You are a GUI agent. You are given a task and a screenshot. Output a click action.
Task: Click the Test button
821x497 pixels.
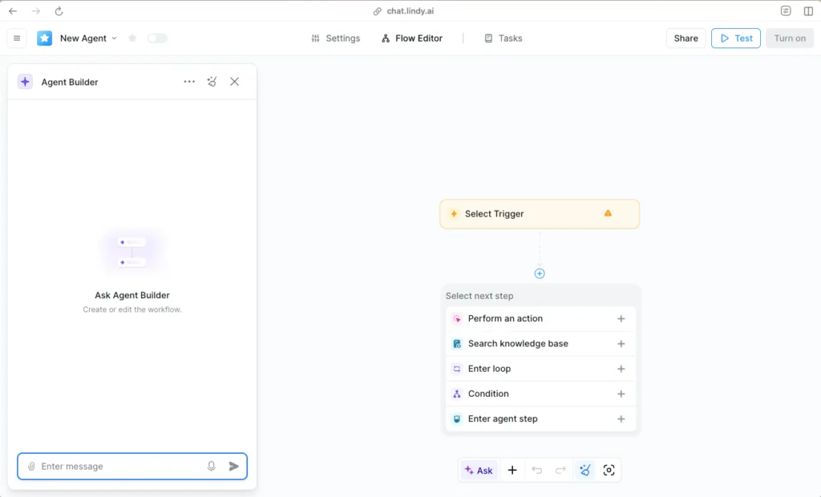click(x=735, y=38)
